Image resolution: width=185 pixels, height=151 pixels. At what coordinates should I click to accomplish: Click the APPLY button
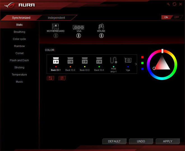168,141
